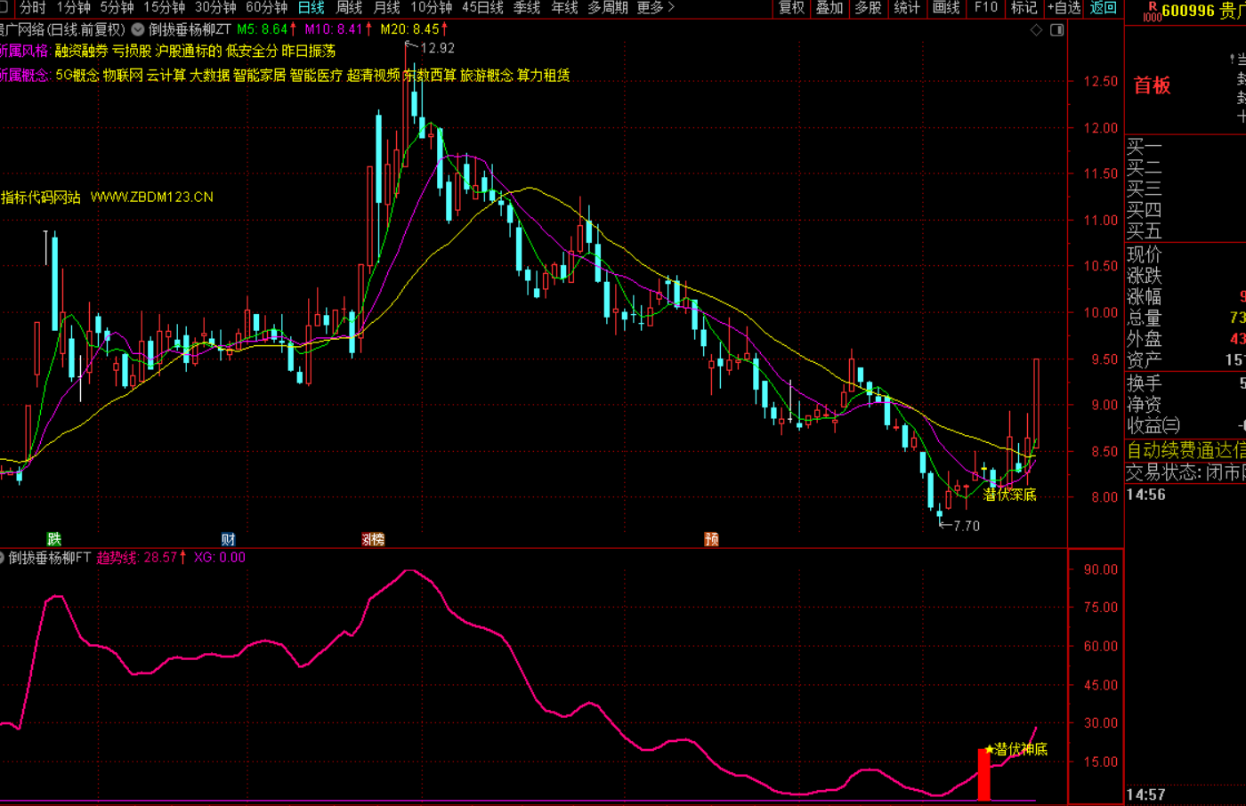The height and width of the screenshot is (806, 1246).
Task: Open the 多周期 multi-period selector
Action: click(608, 8)
